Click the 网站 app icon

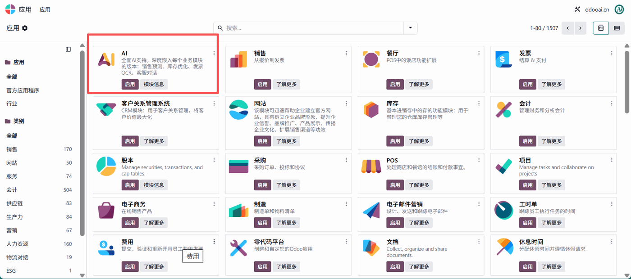tap(238, 110)
